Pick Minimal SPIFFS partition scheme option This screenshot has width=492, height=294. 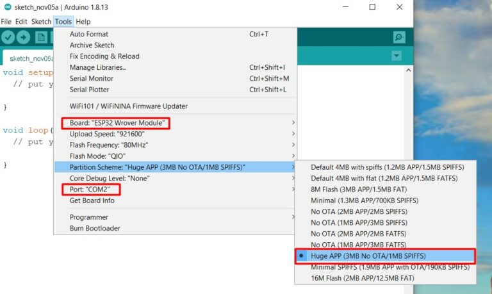coord(389,267)
